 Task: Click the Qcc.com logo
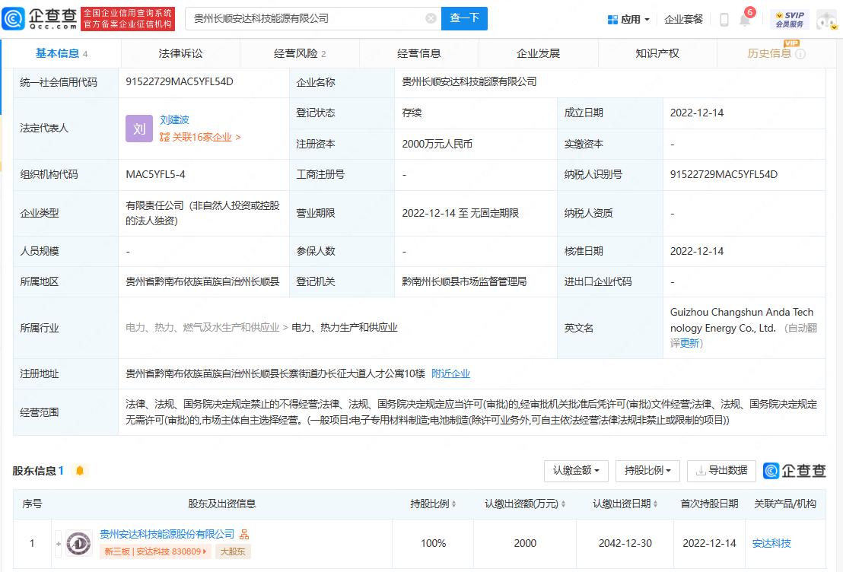tap(40, 18)
